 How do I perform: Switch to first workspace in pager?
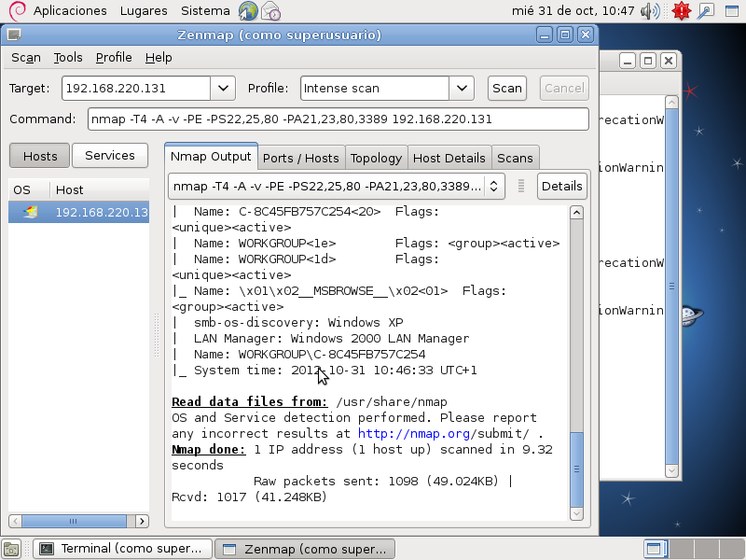tap(654, 549)
